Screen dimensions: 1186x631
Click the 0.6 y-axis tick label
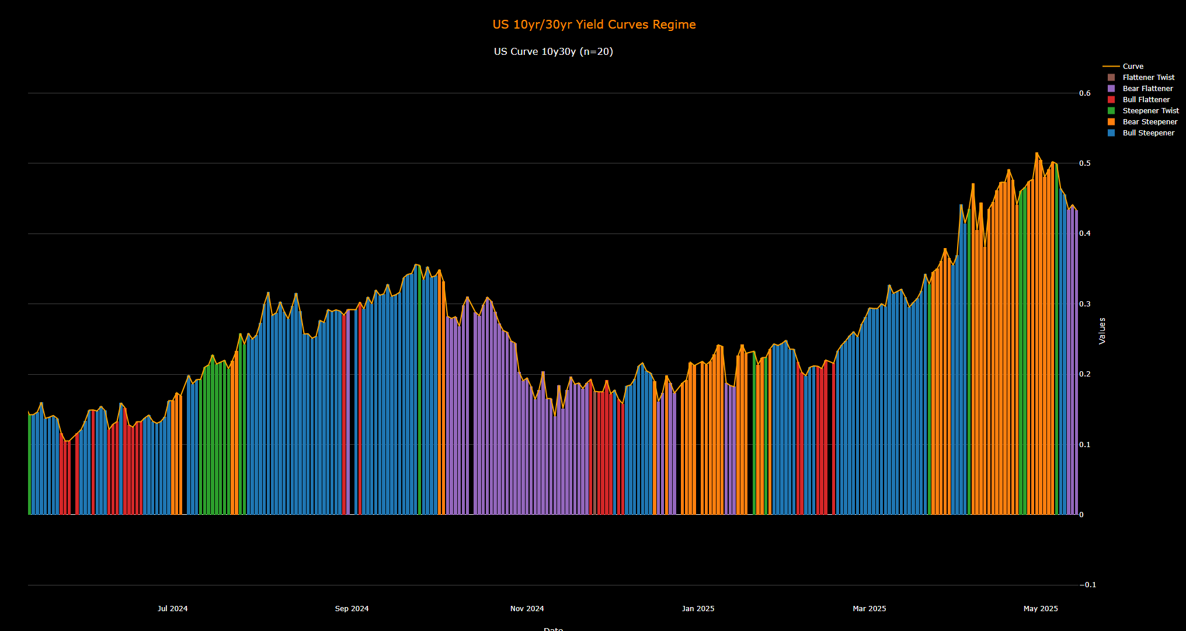pos(1084,93)
